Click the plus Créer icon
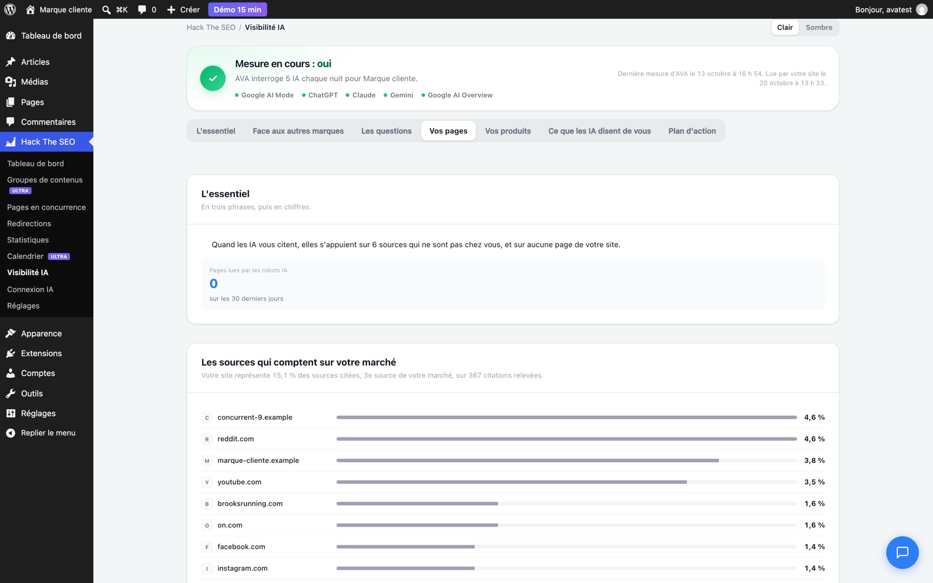 [x=171, y=9]
